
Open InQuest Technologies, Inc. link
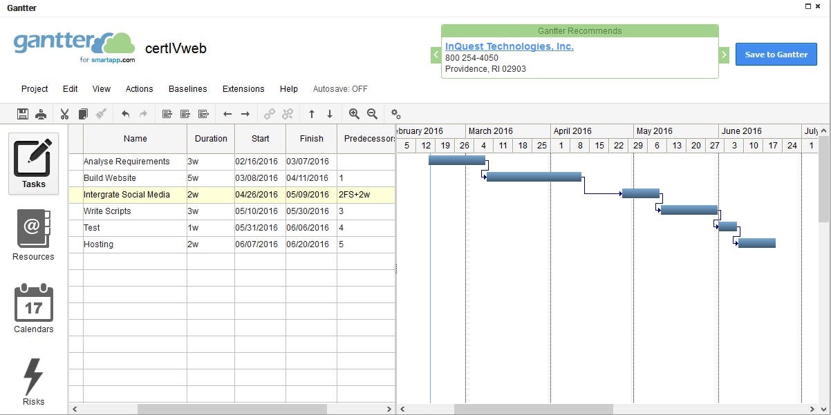click(x=510, y=46)
